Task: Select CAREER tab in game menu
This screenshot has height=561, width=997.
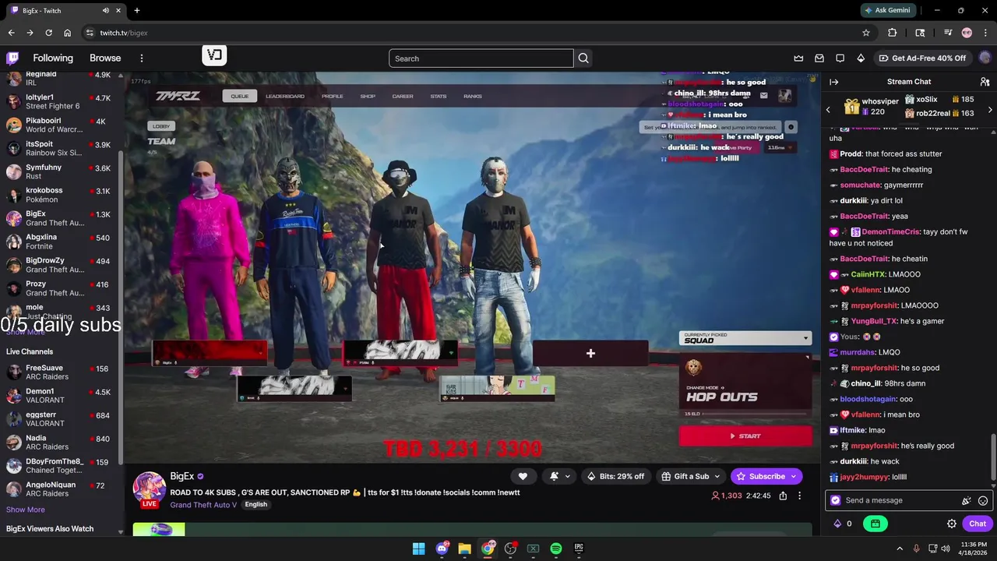Action: [x=403, y=97]
